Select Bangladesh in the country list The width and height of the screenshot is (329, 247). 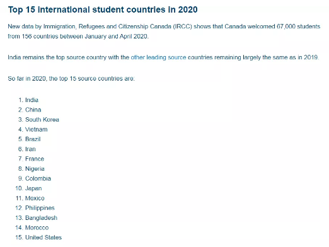pos(41,218)
